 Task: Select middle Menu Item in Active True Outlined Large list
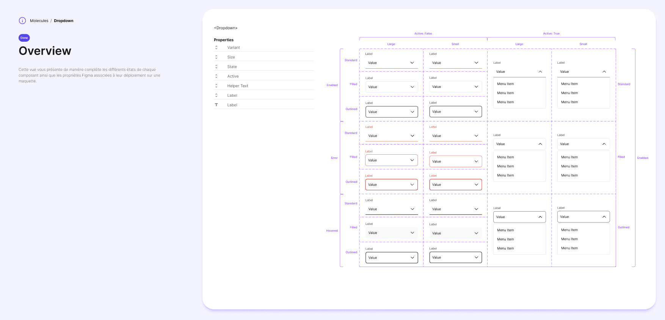pyautogui.click(x=519, y=239)
